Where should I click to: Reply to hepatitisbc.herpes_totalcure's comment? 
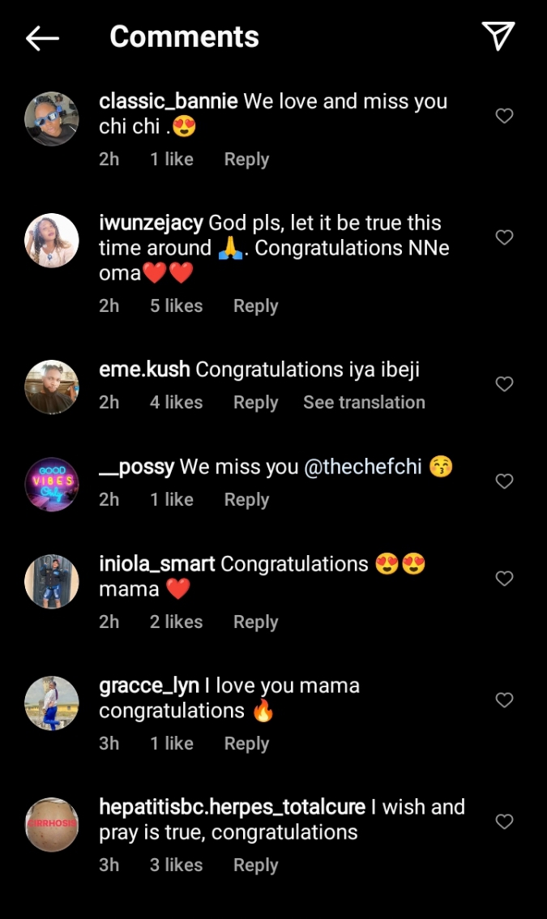click(255, 865)
